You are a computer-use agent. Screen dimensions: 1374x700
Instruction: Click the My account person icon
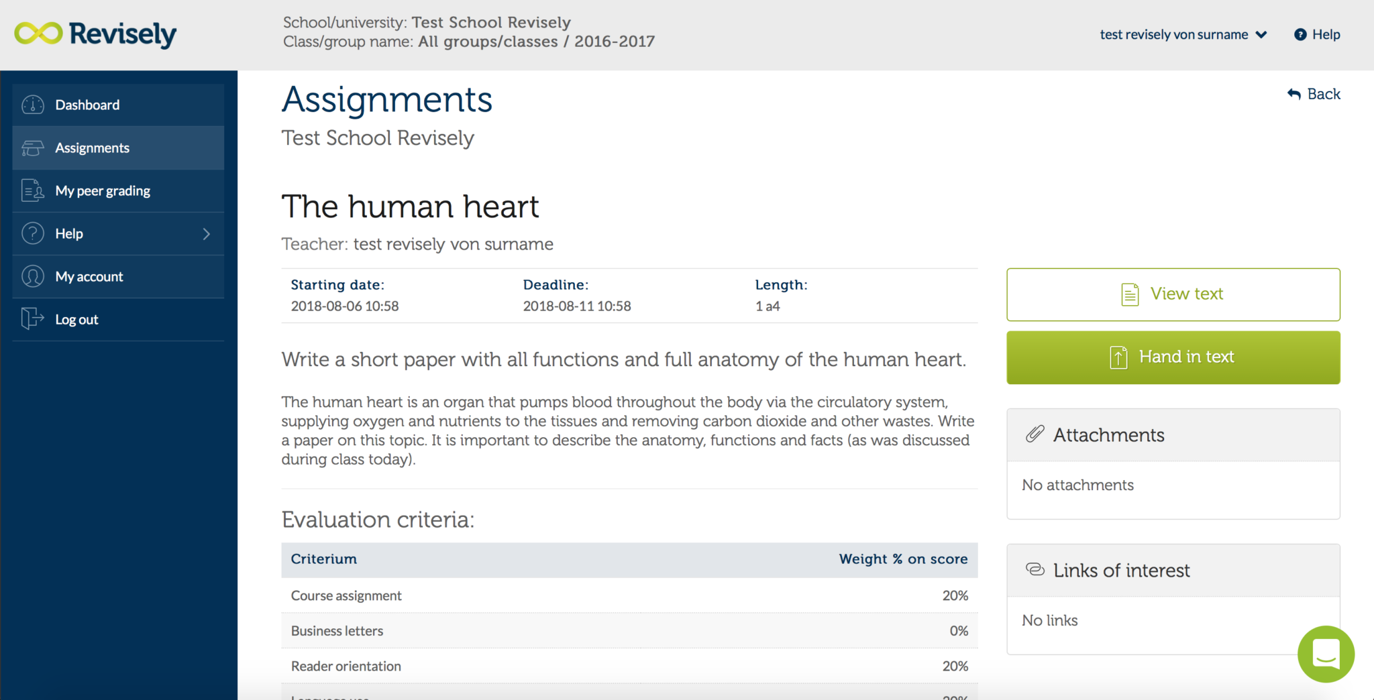32,276
